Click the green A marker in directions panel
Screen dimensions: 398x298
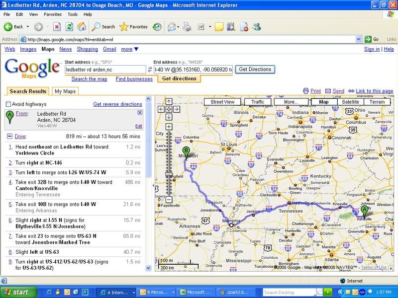(x=9, y=117)
